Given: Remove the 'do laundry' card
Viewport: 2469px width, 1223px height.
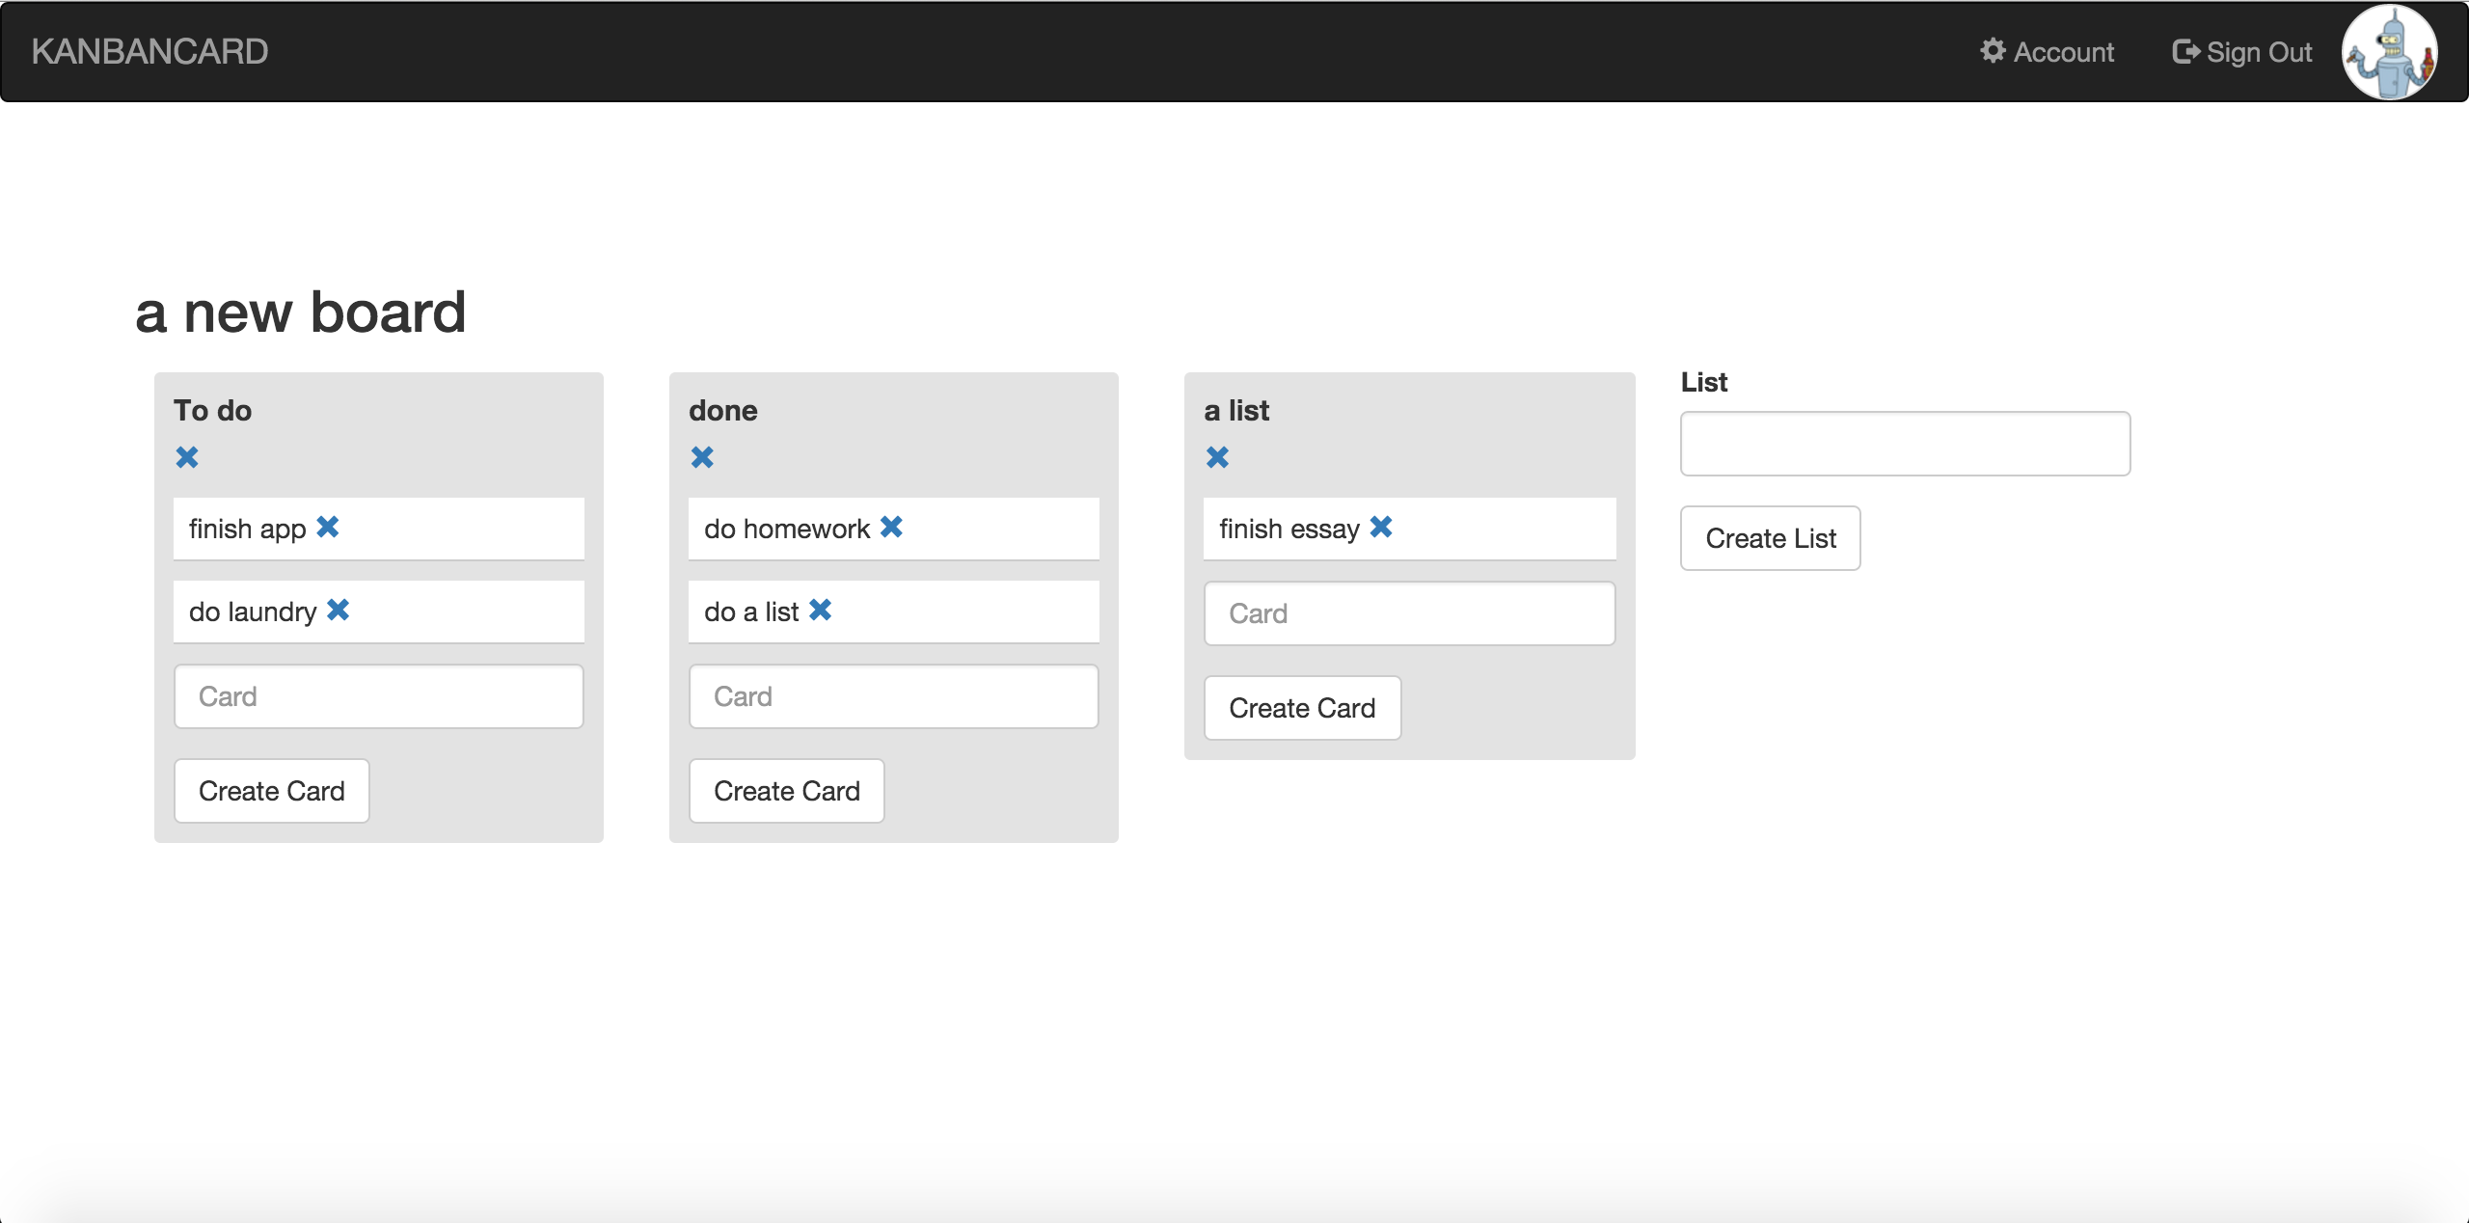Looking at the screenshot, I should pos(338,610).
